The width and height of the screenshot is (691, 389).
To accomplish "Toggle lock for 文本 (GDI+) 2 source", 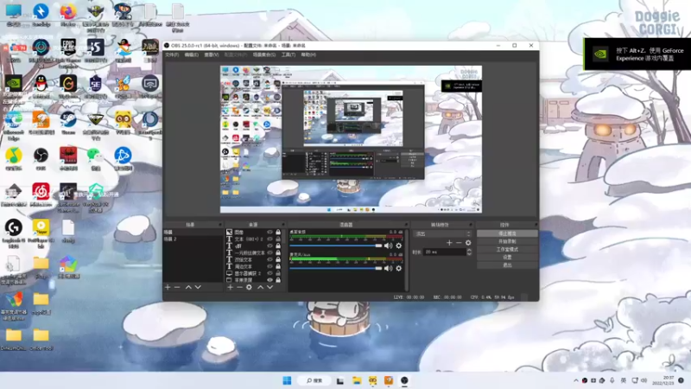I will click(278, 239).
